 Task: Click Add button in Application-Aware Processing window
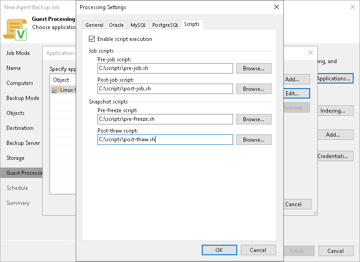pos(297,79)
